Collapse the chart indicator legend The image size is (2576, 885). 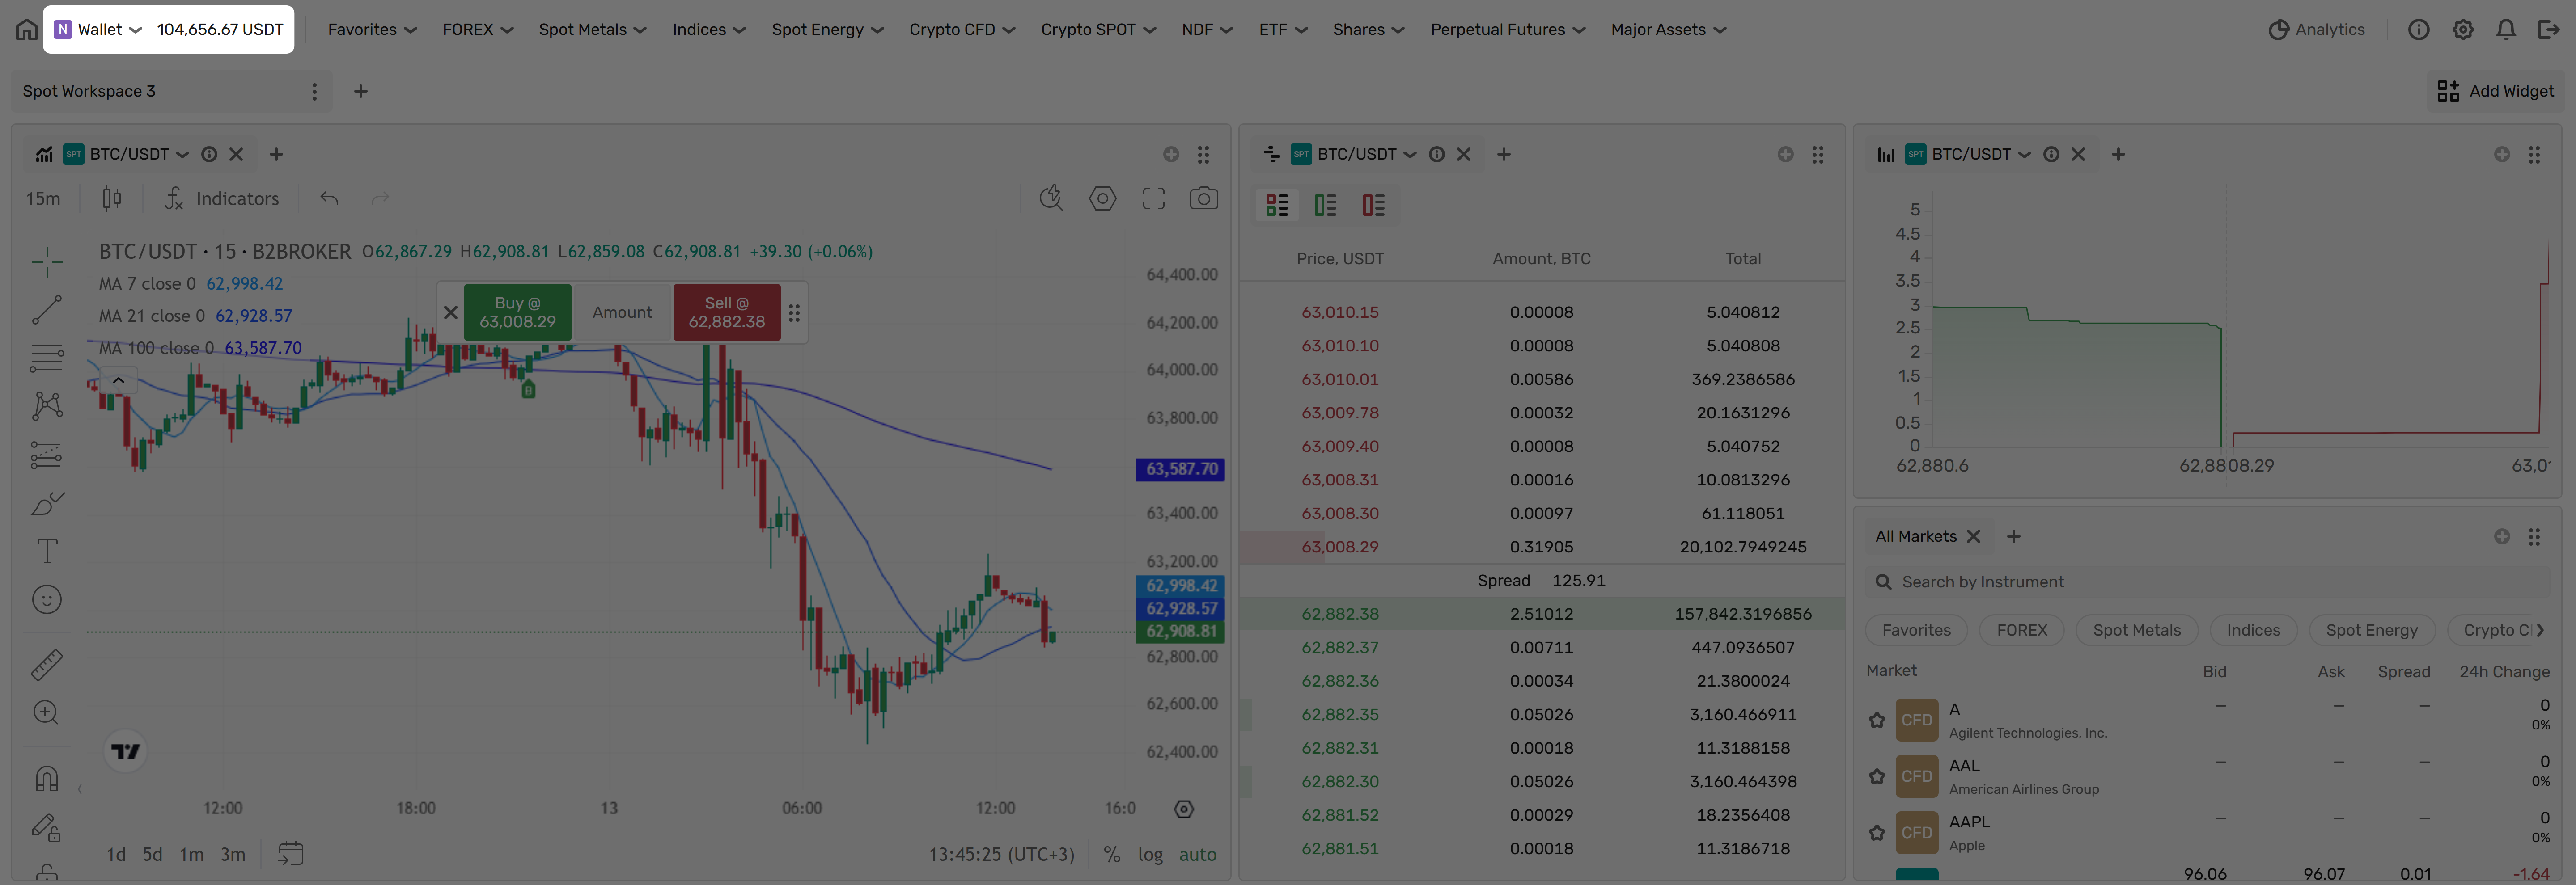click(118, 380)
